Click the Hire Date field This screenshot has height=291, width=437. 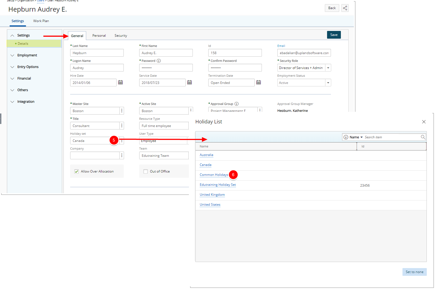click(x=93, y=83)
